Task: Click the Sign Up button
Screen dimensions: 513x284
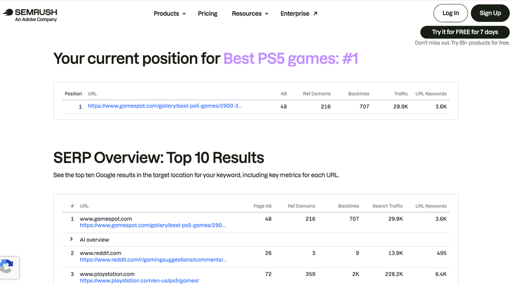Action: [490, 13]
